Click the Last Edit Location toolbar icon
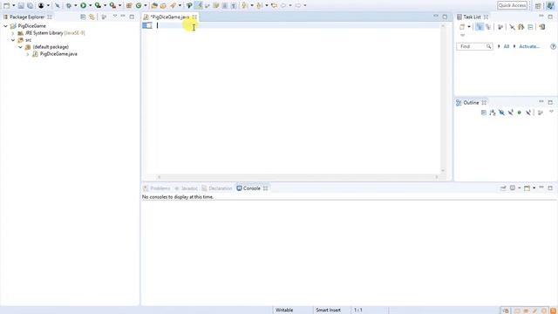 pos(274,5)
